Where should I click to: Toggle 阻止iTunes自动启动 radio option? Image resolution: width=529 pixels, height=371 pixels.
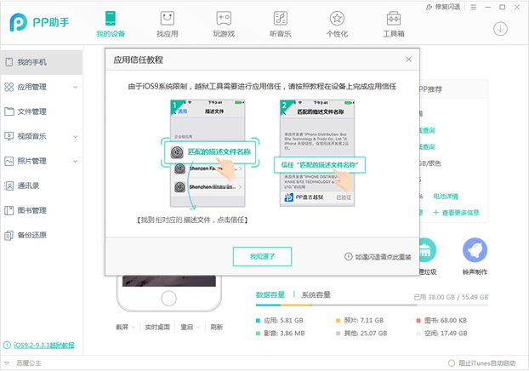point(452,363)
